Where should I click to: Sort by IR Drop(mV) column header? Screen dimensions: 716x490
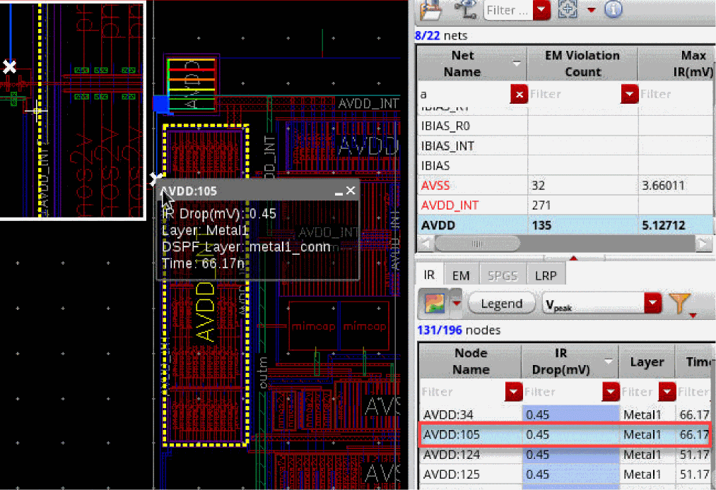point(563,361)
